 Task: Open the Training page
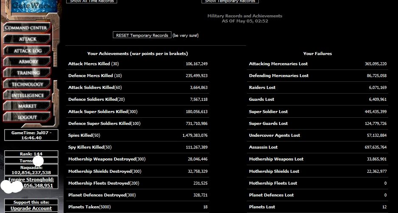tap(28, 73)
